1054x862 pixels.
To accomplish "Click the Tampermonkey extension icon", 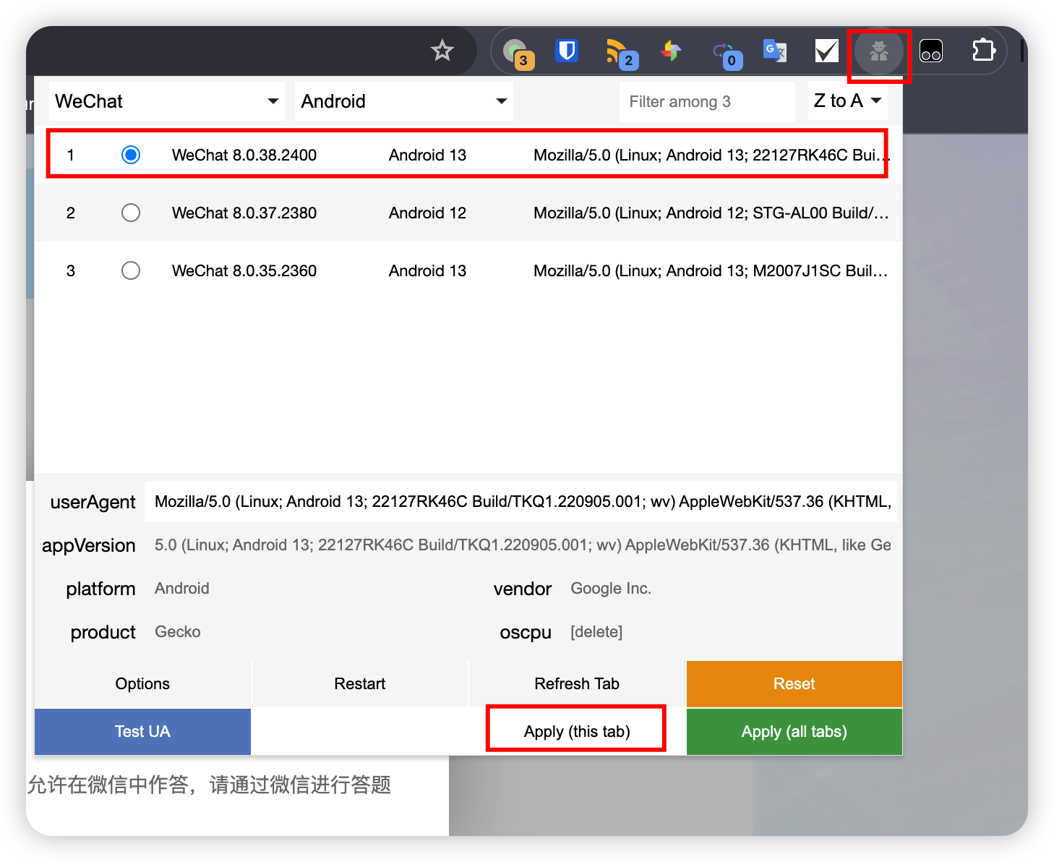I will click(931, 51).
